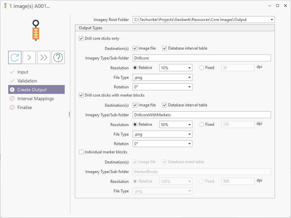
Task: Select Fixed resolution radio for drill core sticks only
Action: (x=202, y=68)
